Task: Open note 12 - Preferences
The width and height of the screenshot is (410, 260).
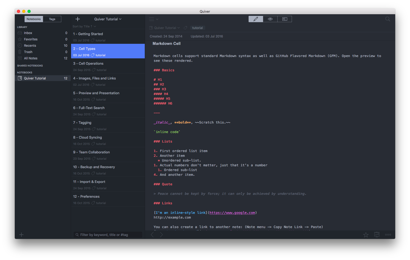Action: [108, 199]
